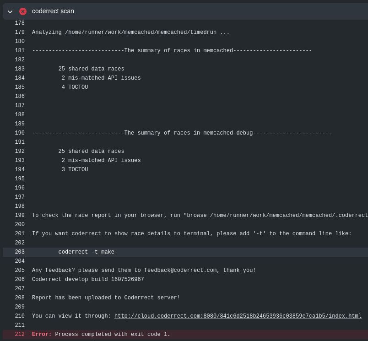368x341 pixels.
Task: Collapse the coderrect scan step chevron
Action: 10,11
